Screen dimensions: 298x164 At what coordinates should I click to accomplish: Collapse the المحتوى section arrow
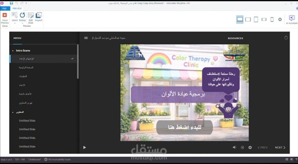tap(13, 112)
